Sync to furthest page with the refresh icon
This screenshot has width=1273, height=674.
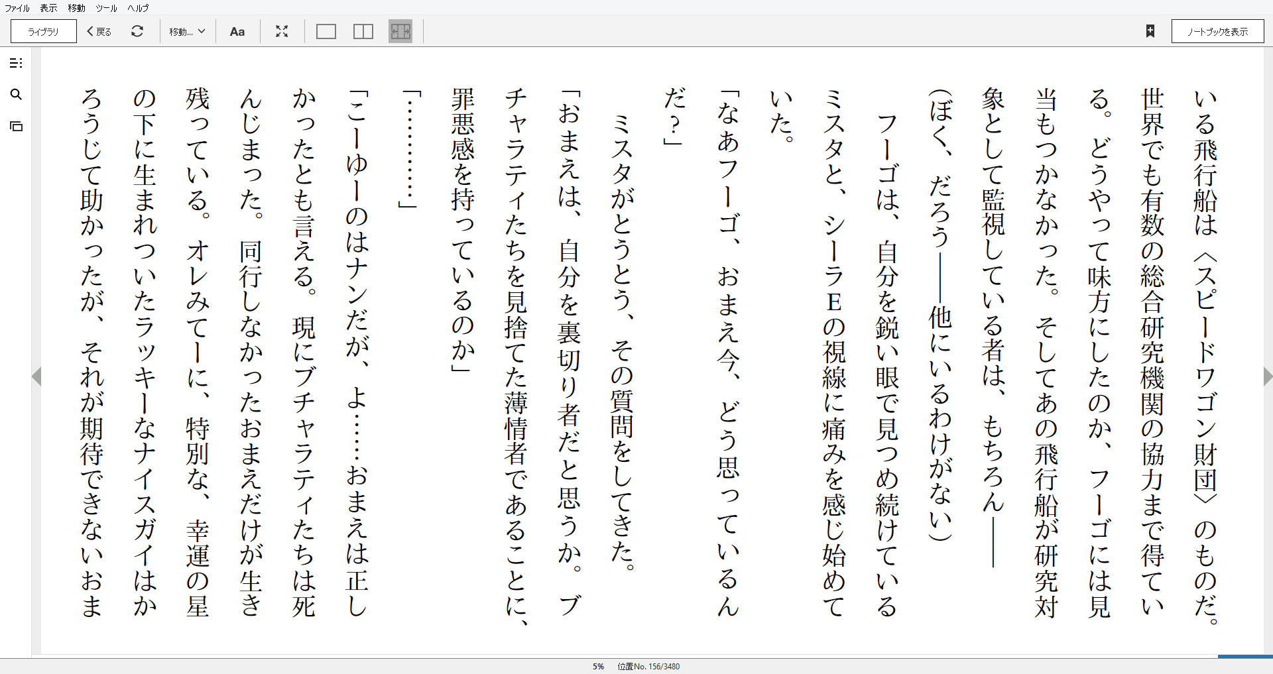[x=137, y=30]
